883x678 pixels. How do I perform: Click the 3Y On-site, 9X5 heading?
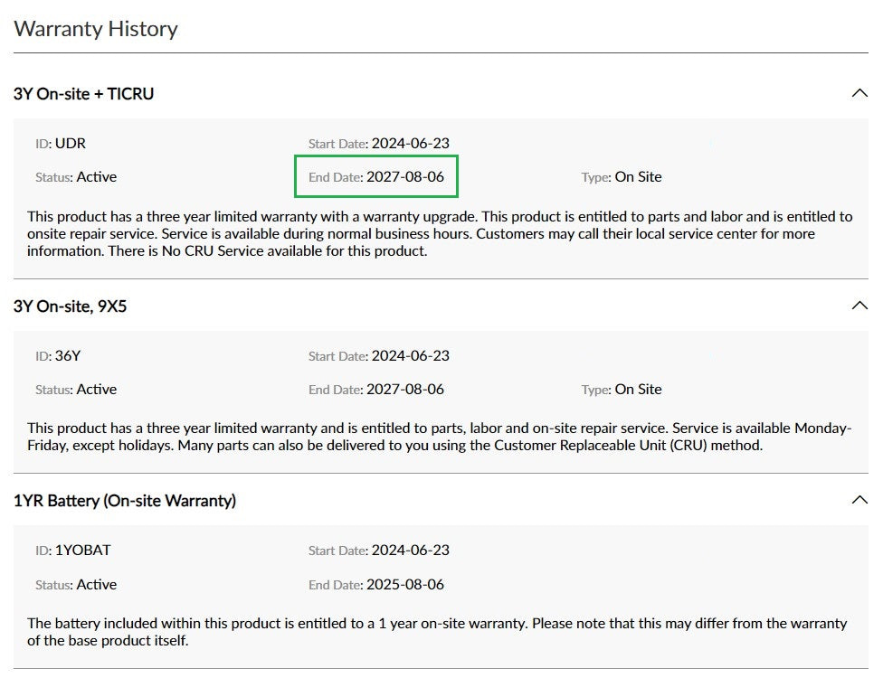71,306
